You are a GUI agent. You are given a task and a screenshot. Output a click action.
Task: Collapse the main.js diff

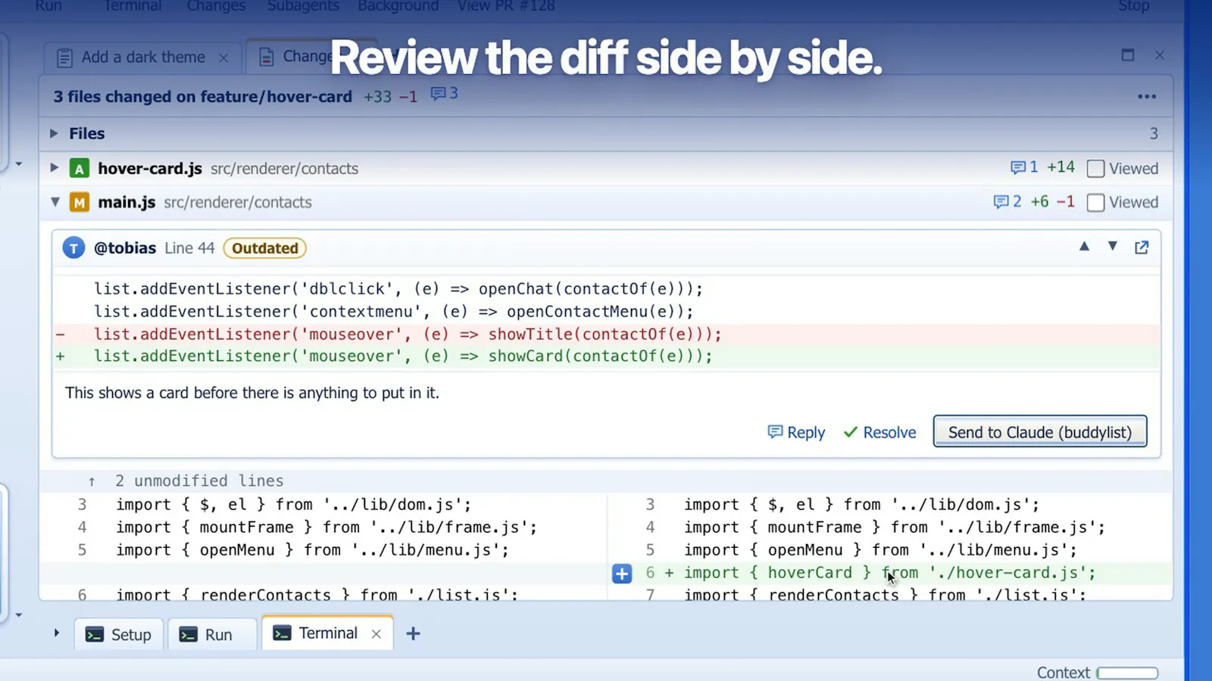point(55,202)
